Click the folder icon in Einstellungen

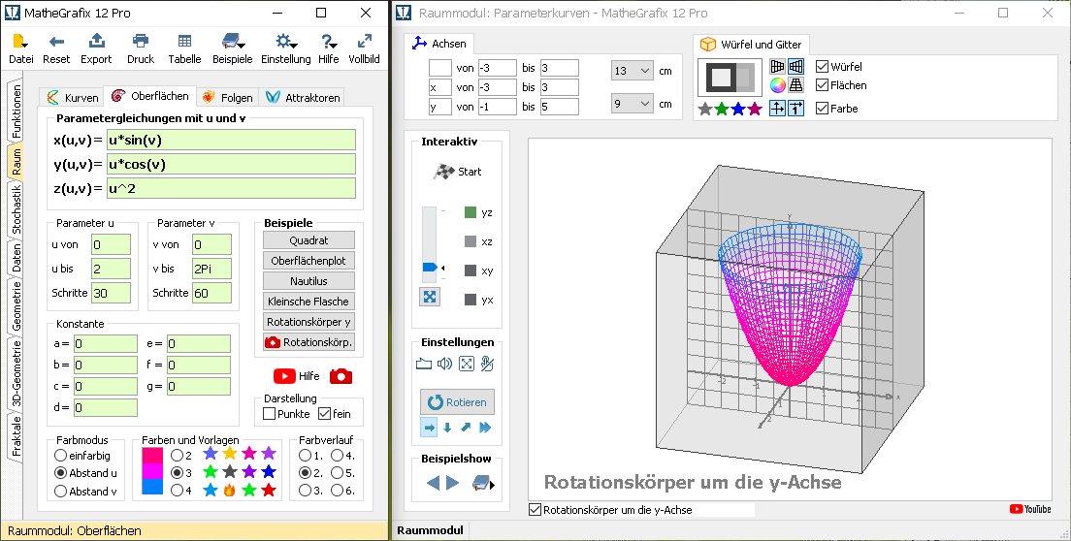pyautogui.click(x=424, y=364)
